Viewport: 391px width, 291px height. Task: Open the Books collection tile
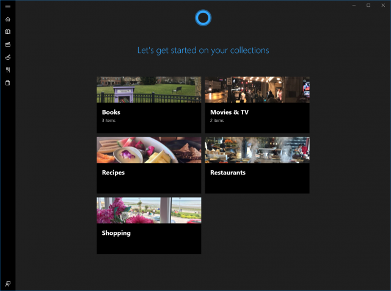click(148, 117)
